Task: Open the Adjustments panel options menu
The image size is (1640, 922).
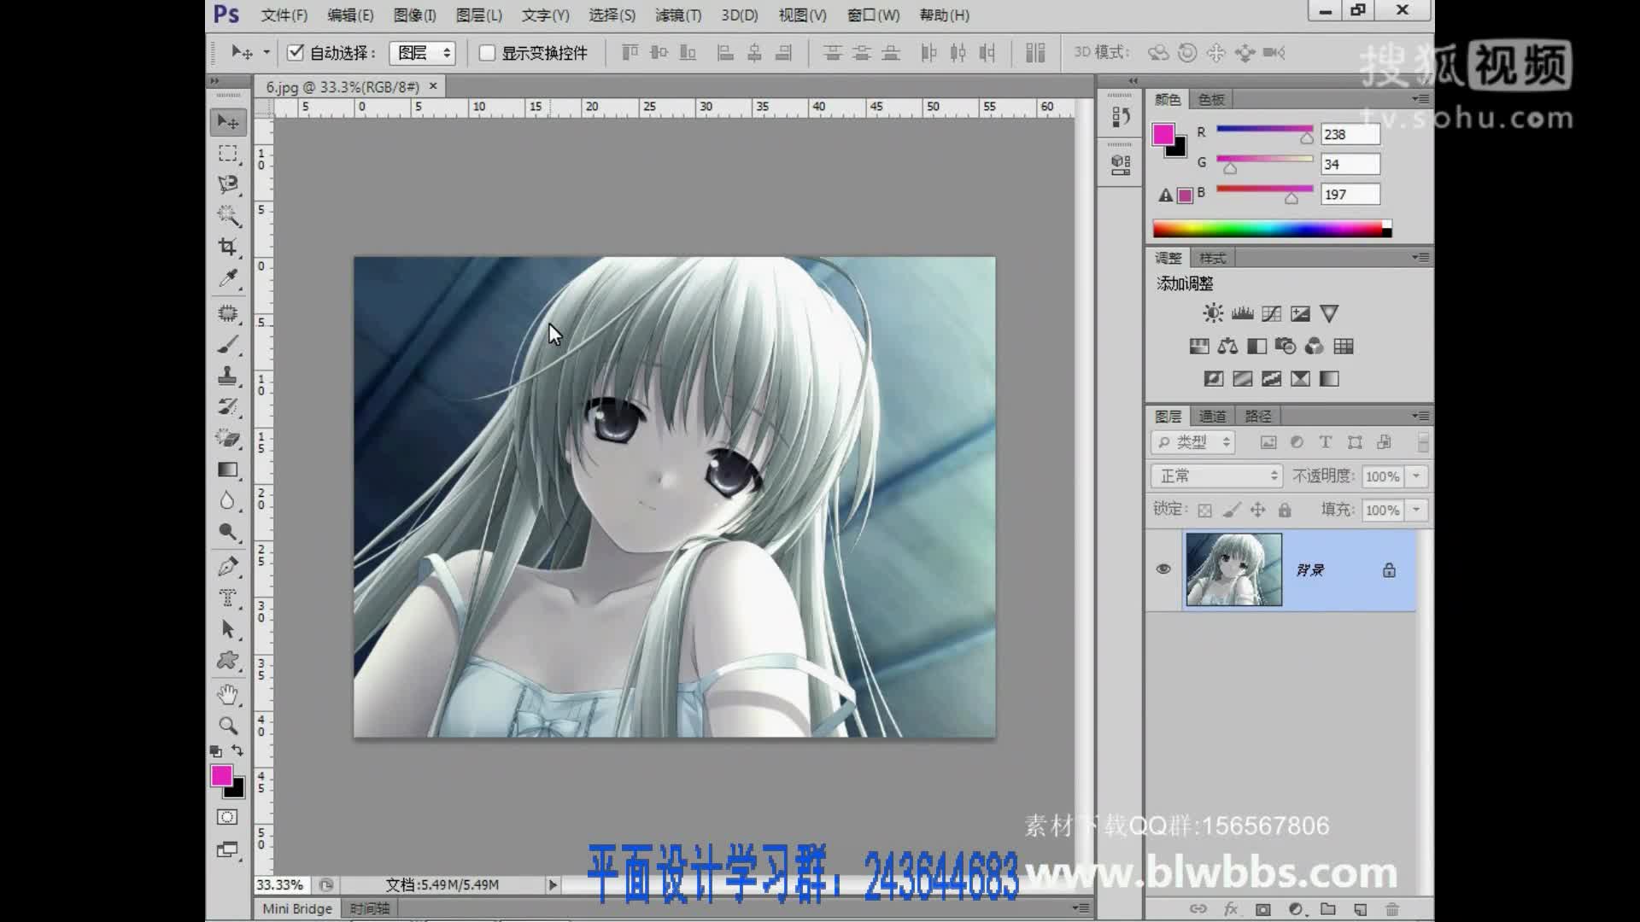Action: [x=1420, y=257]
